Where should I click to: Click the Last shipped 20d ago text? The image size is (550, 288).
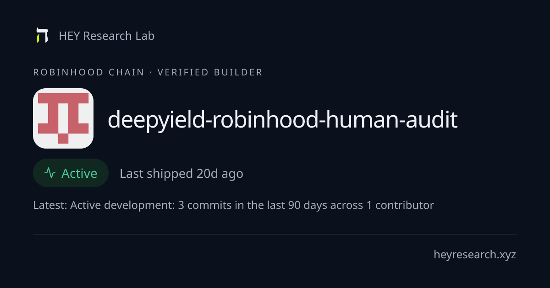[x=181, y=174]
